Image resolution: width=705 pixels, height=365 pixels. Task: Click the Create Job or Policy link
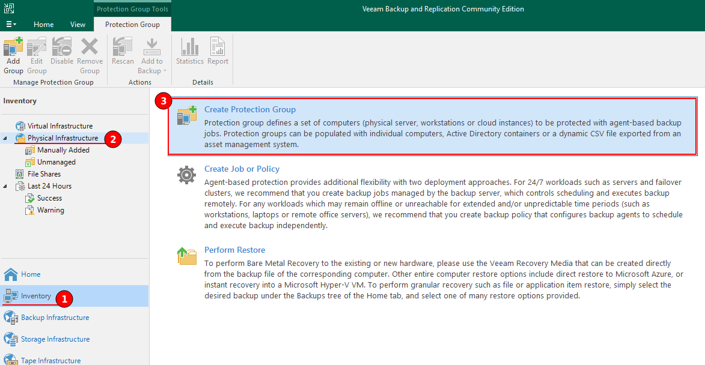tap(242, 169)
